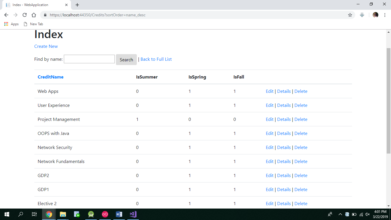This screenshot has width=391, height=220.
Task: Edit the Web Apps credit
Action: pyautogui.click(x=270, y=91)
